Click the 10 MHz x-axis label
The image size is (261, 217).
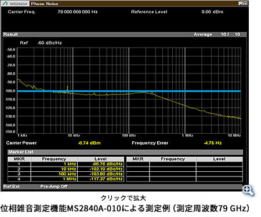pos(234,135)
